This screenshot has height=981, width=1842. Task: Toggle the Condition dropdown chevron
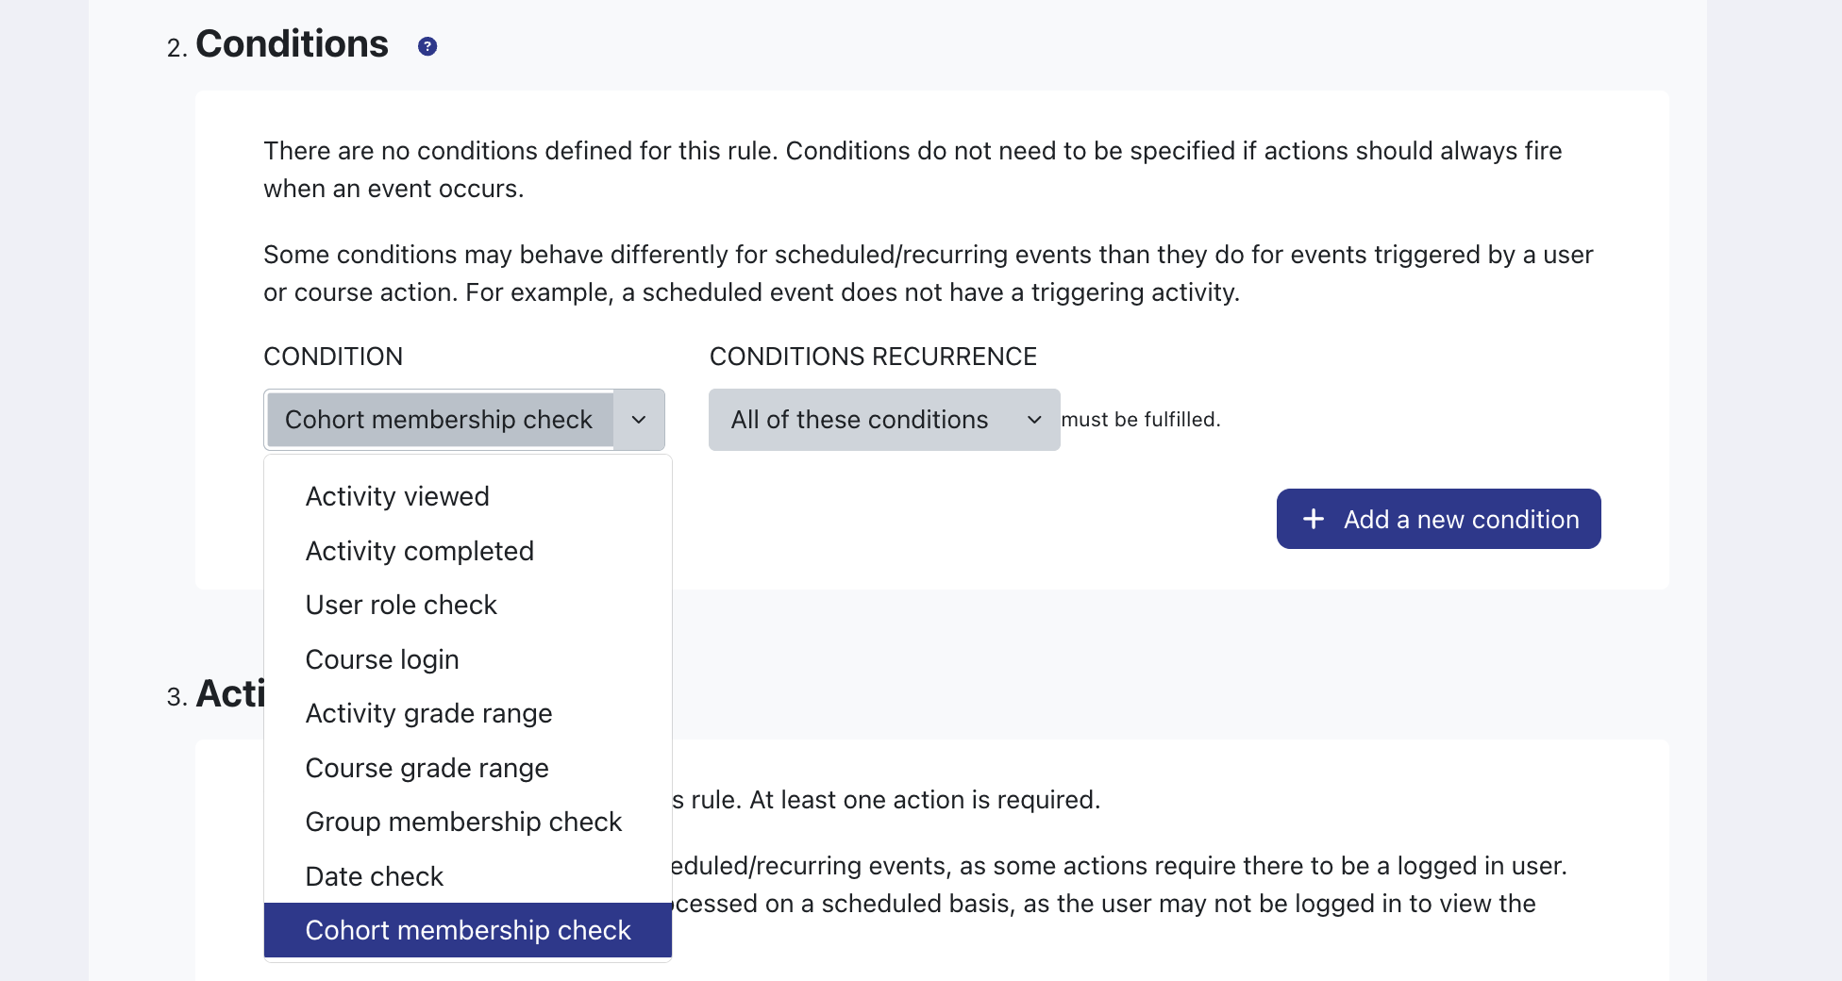point(639,420)
